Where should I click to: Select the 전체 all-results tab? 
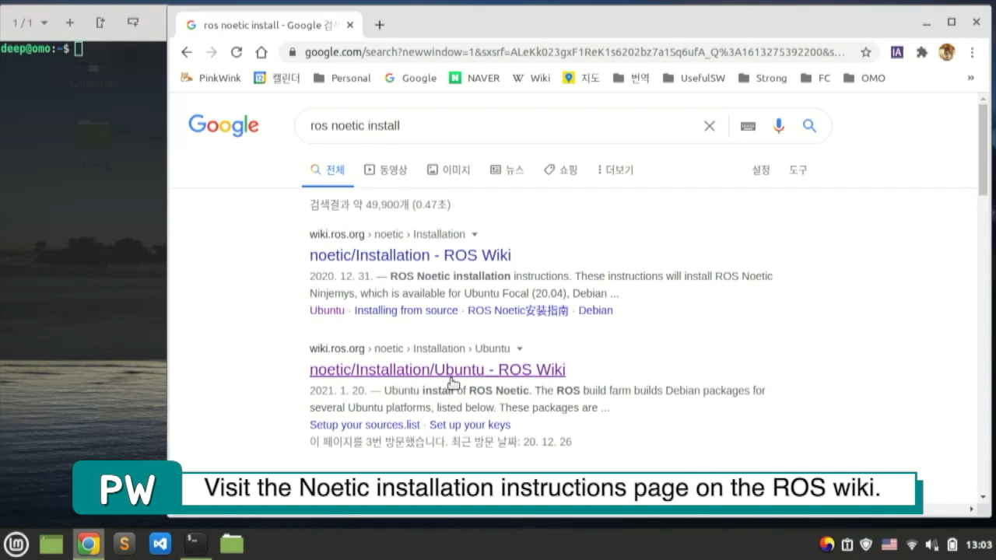[328, 170]
